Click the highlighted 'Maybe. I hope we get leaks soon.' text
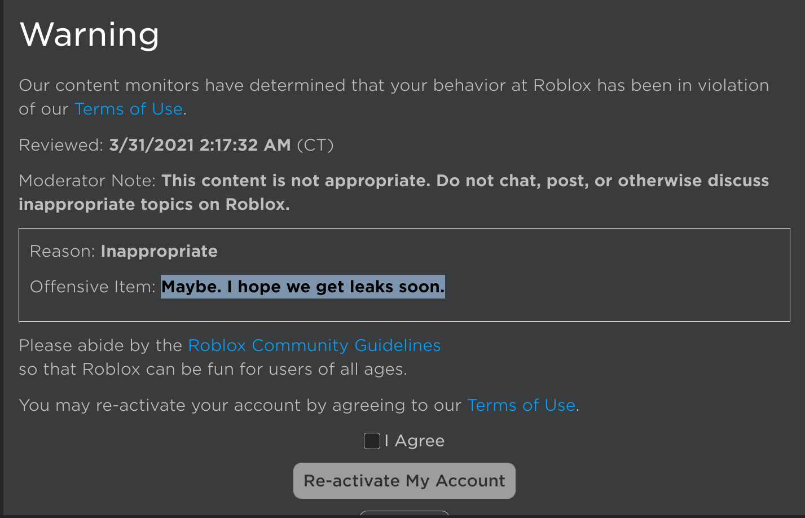Screen dimensions: 805x518 (303, 287)
